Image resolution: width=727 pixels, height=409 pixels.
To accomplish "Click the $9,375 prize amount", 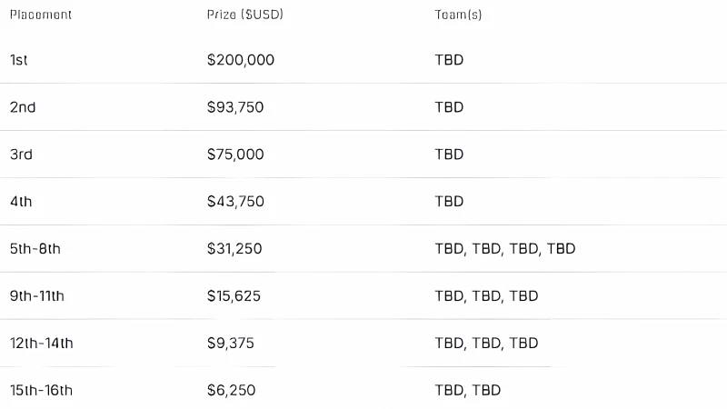I will pos(231,344).
